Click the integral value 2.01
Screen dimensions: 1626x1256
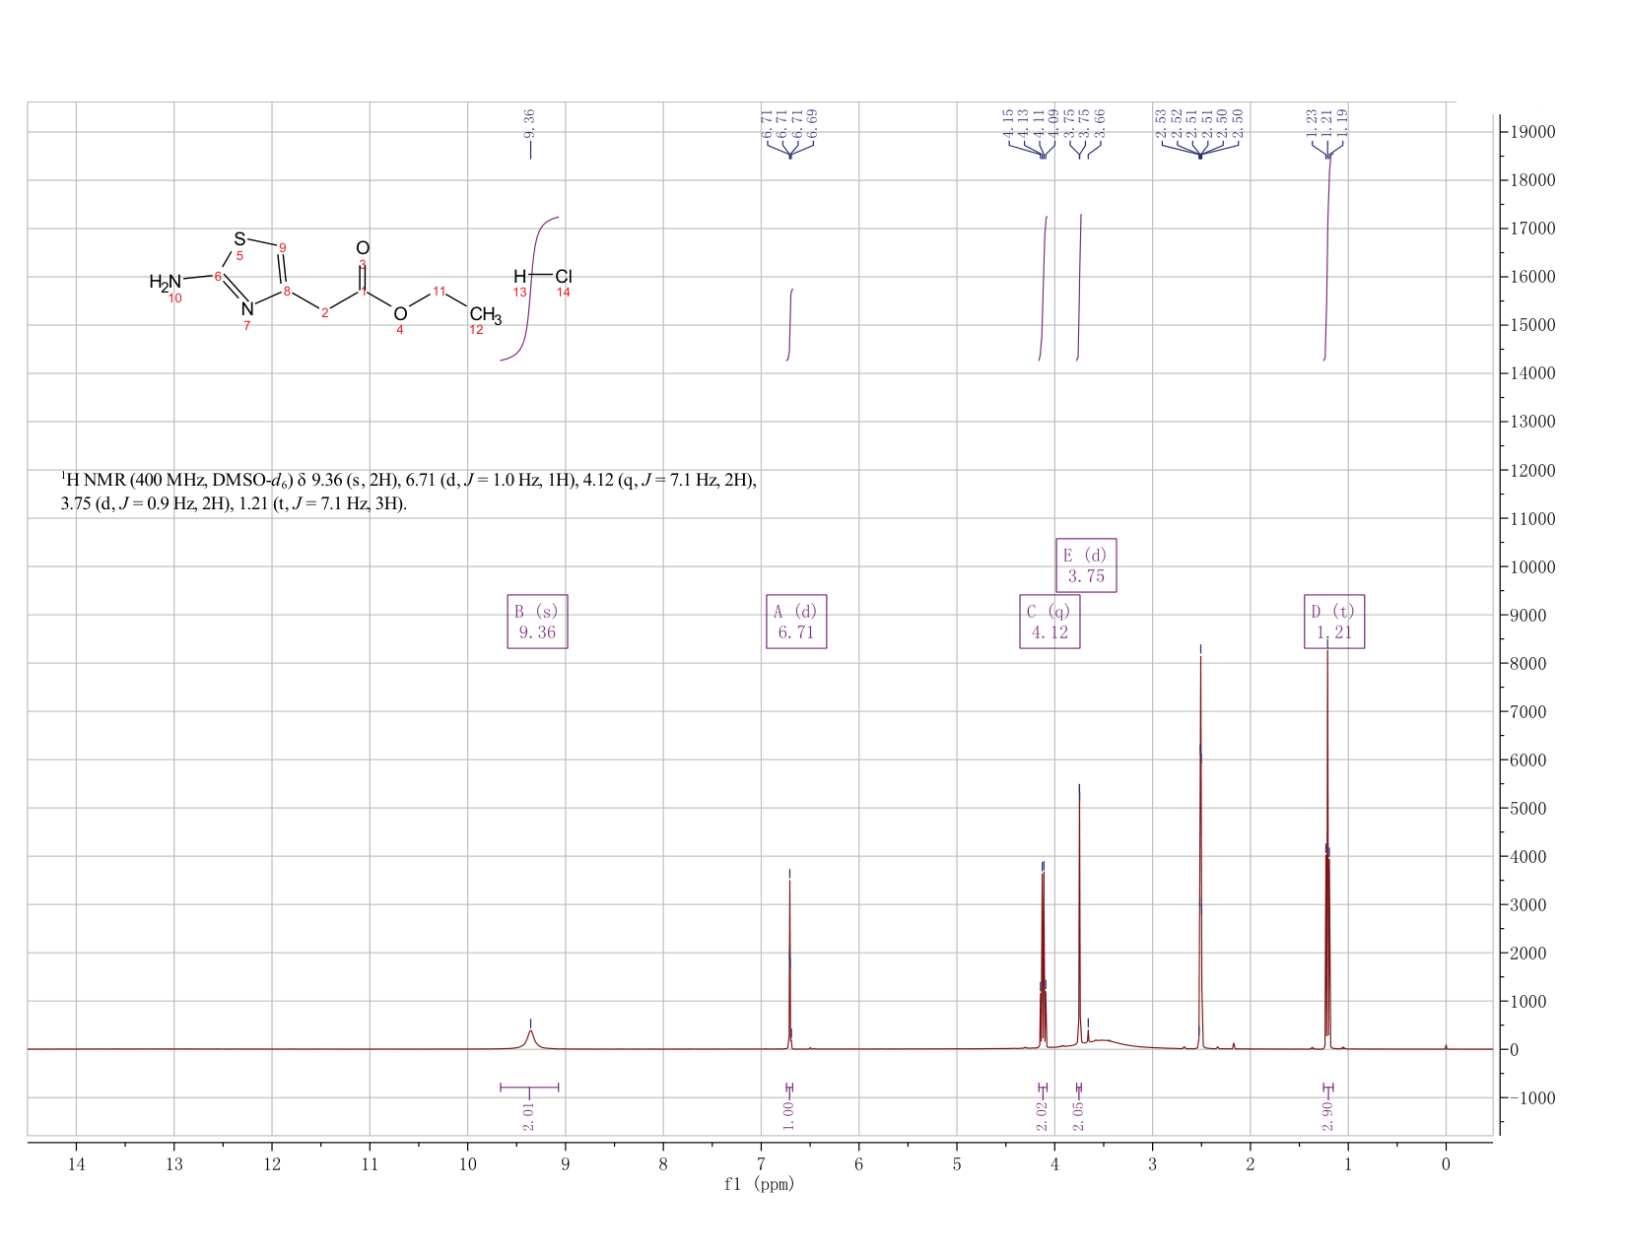pyautogui.click(x=529, y=1116)
